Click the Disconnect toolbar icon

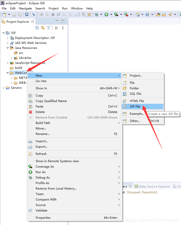click(x=59, y=15)
